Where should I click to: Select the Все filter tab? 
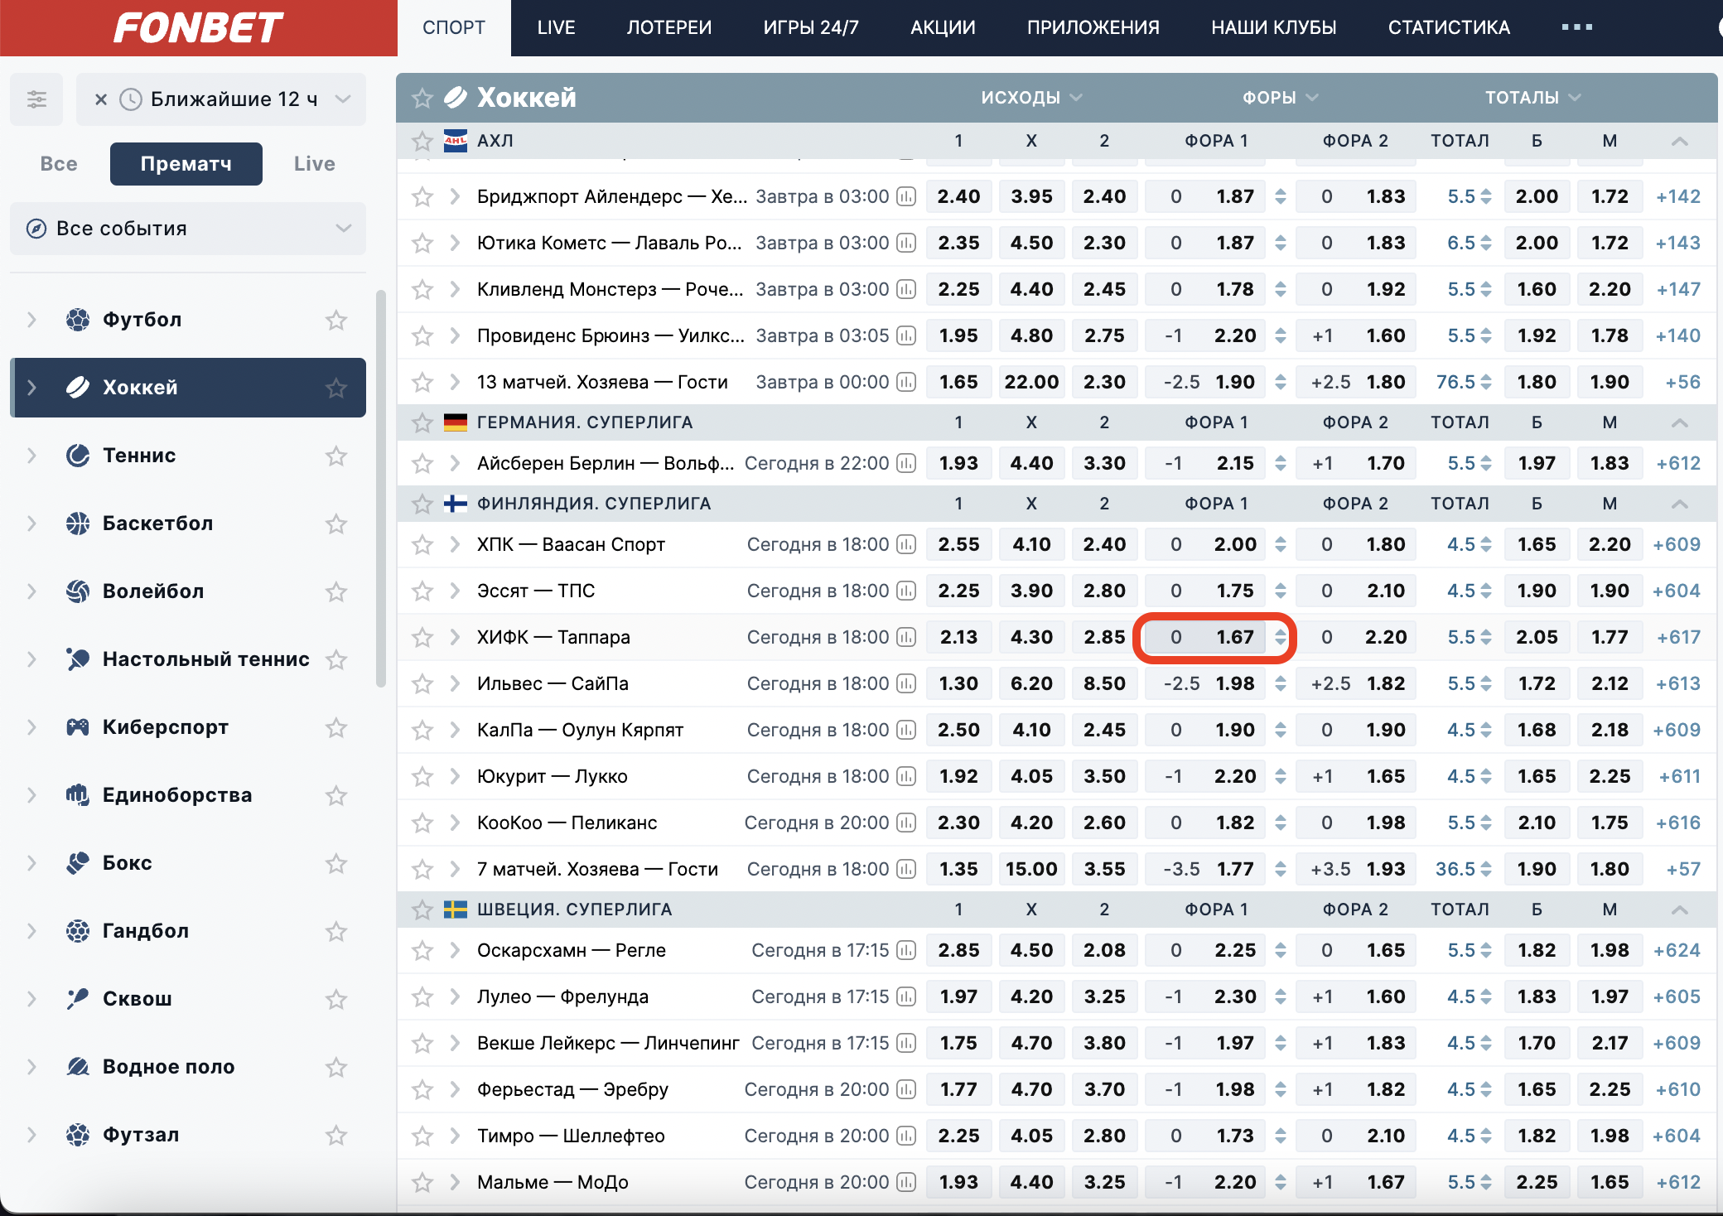click(x=59, y=164)
